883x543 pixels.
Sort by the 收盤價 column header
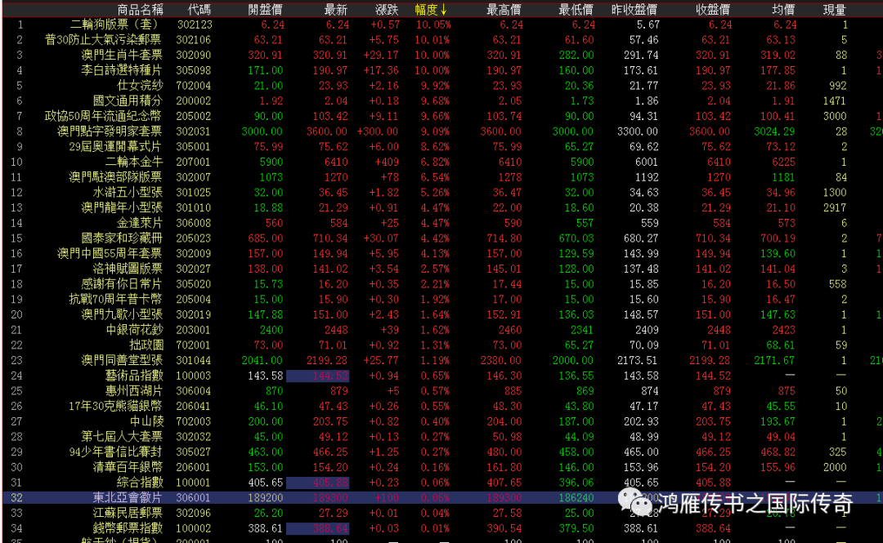click(713, 10)
